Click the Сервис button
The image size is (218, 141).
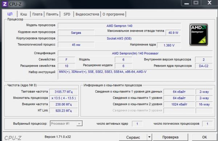pos(133,137)
